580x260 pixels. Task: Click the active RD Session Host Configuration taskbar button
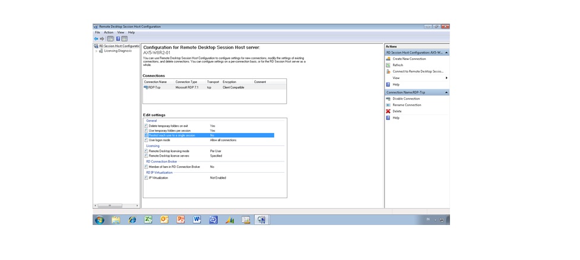point(262,220)
